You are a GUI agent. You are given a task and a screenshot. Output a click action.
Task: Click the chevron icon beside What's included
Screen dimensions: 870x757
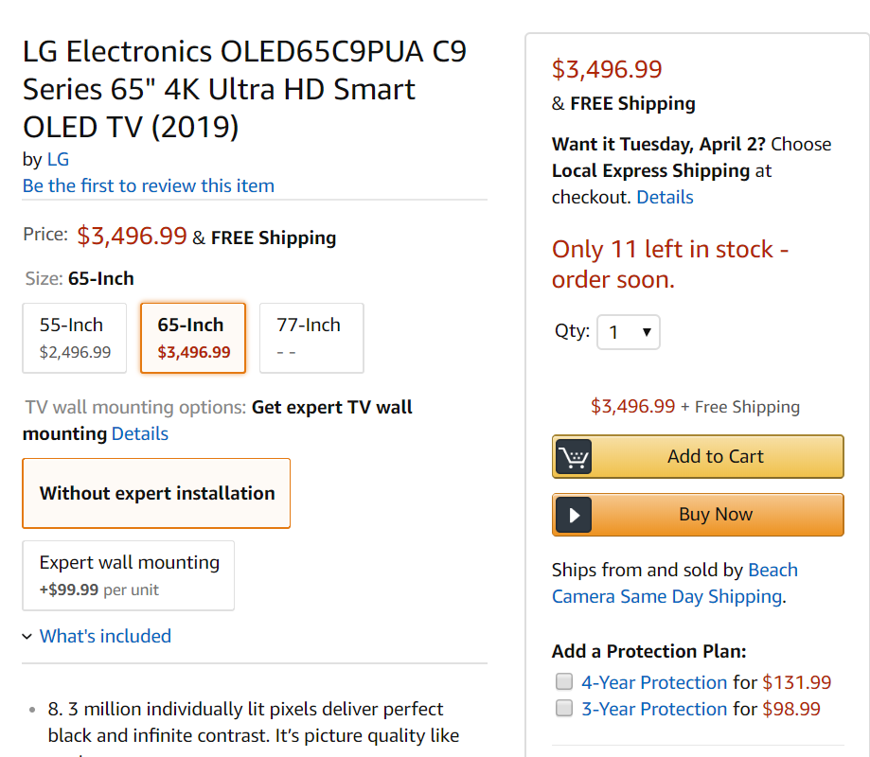point(27,637)
